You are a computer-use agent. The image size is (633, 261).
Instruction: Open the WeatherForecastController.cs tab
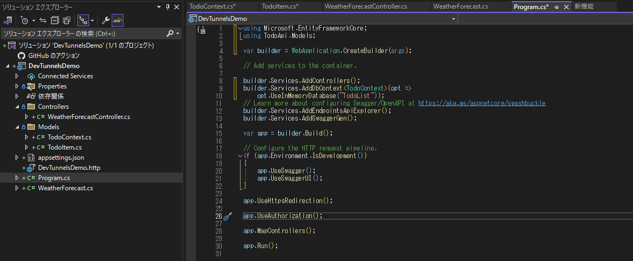(366, 6)
